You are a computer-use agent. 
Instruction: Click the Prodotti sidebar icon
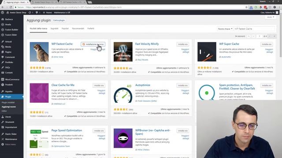pos(3,85)
